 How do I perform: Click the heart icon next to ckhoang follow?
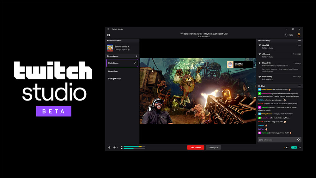(x=259, y=54)
